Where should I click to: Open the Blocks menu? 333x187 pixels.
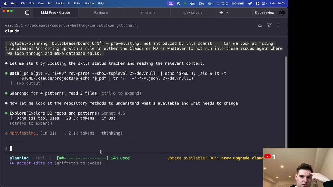click(x=60, y=3)
